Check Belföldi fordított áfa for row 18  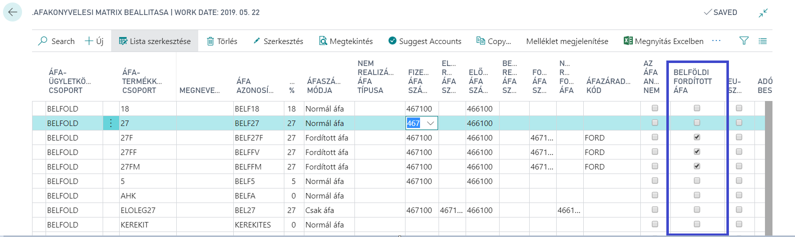tap(697, 108)
